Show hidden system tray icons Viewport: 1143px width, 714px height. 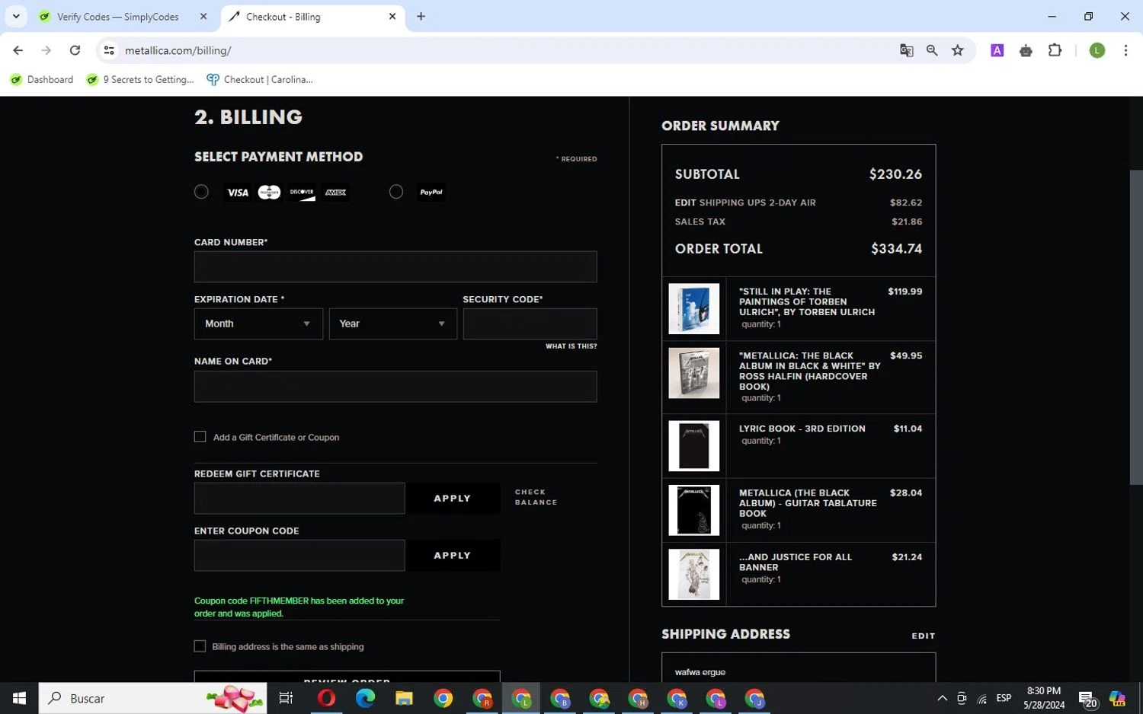coord(942,698)
